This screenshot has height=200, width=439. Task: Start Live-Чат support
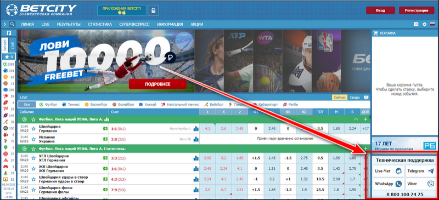(389, 171)
